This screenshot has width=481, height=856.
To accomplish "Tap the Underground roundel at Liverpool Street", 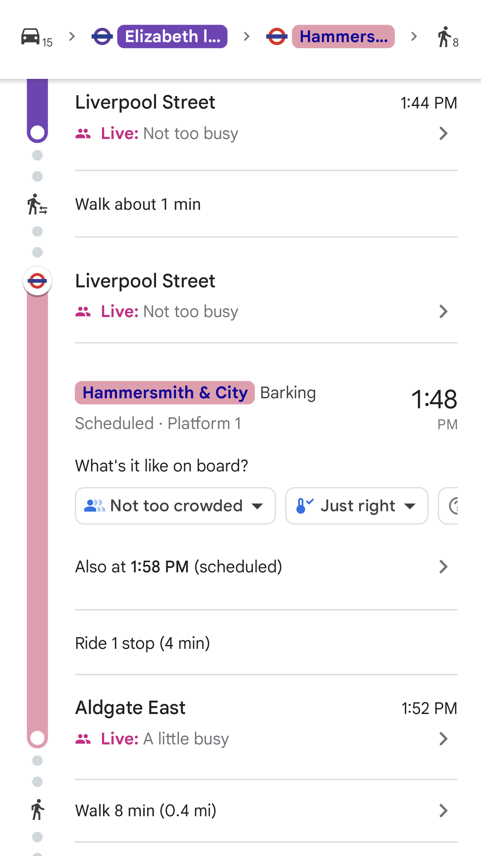I will point(37,281).
